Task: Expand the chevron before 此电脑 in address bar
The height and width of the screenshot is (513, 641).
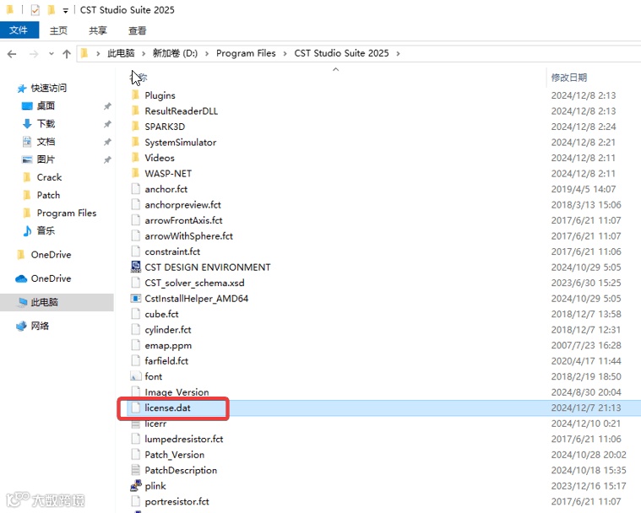Action: click(98, 53)
